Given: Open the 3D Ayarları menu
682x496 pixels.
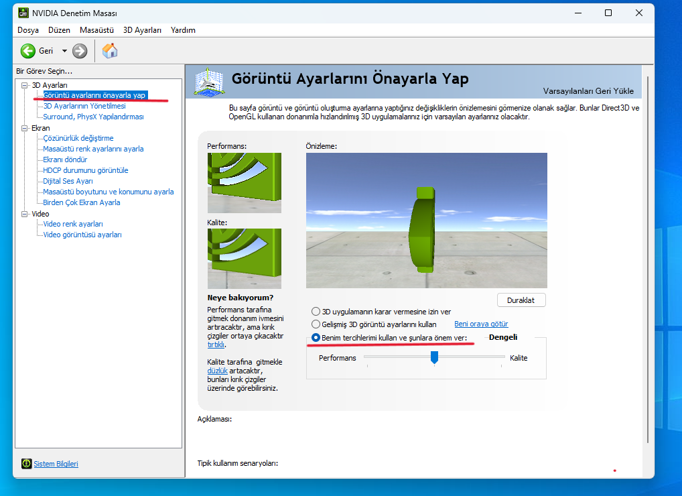Looking at the screenshot, I should pos(142,30).
